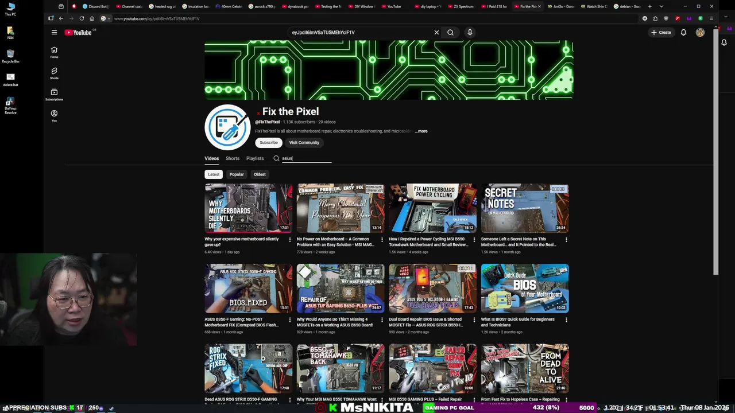Switch to the channel Playlists tab
The height and width of the screenshot is (413, 735).
[255, 158]
